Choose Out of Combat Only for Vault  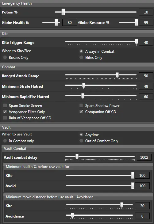(x=81, y=141)
